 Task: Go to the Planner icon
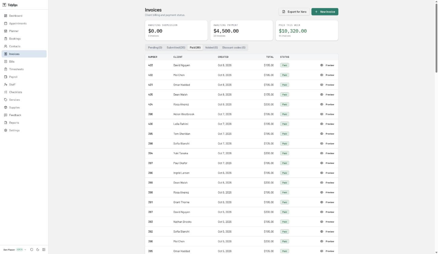tap(5, 31)
